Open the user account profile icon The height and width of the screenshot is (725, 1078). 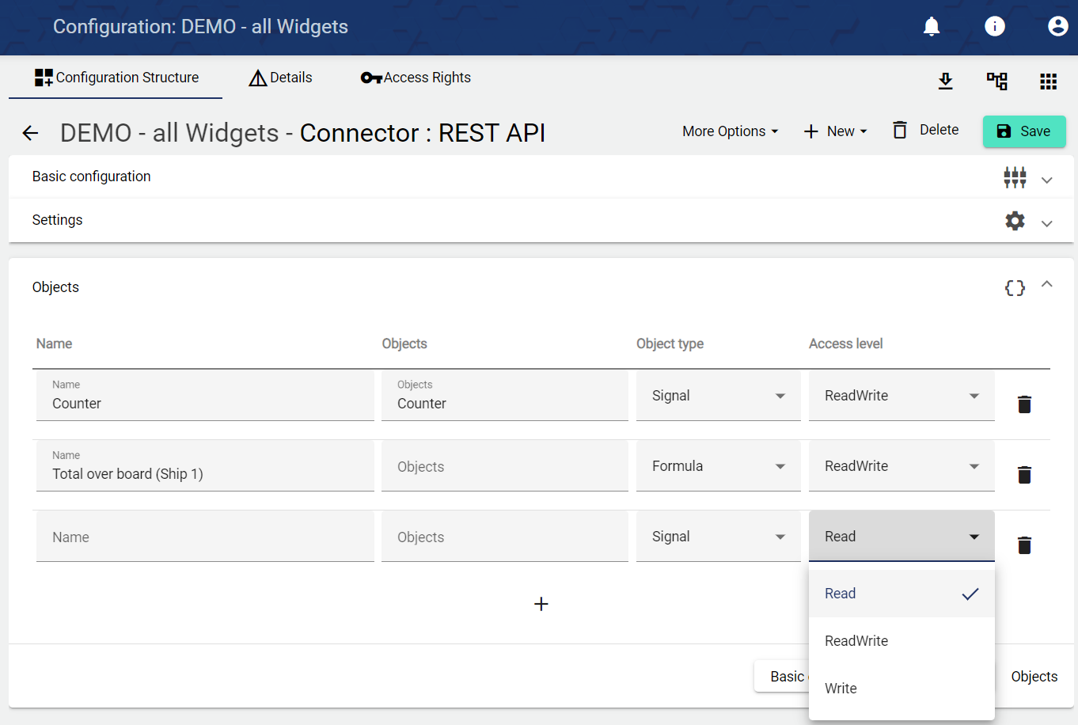click(x=1057, y=26)
